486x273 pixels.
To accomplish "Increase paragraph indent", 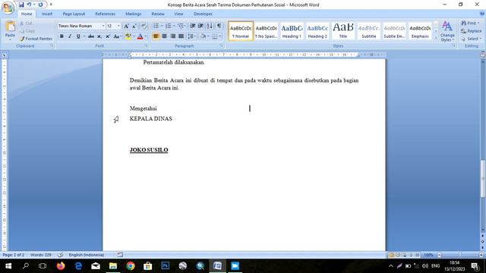I will (200, 26).
